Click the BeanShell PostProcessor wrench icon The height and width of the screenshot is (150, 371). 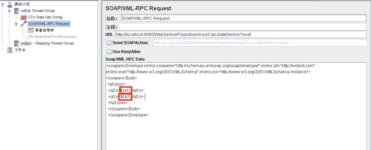coord(30,37)
